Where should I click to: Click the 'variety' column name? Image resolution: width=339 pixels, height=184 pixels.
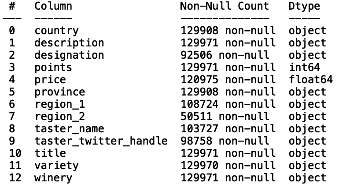tap(56, 166)
